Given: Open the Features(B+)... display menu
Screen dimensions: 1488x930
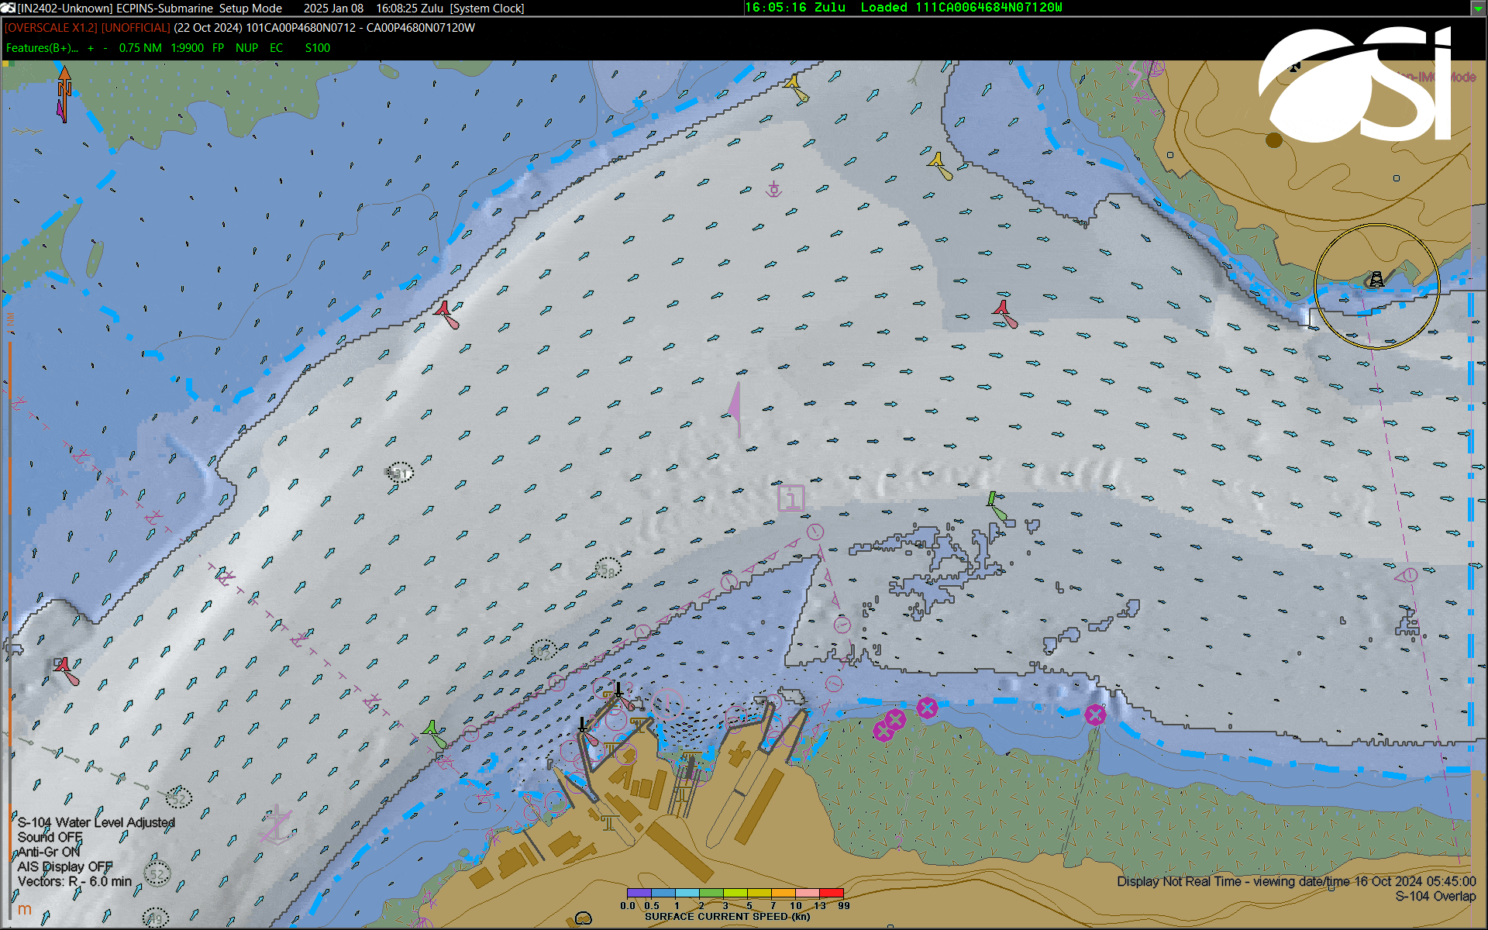Looking at the screenshot, I should pos(42,48).
